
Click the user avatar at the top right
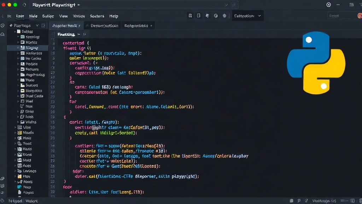coord(360,16)
